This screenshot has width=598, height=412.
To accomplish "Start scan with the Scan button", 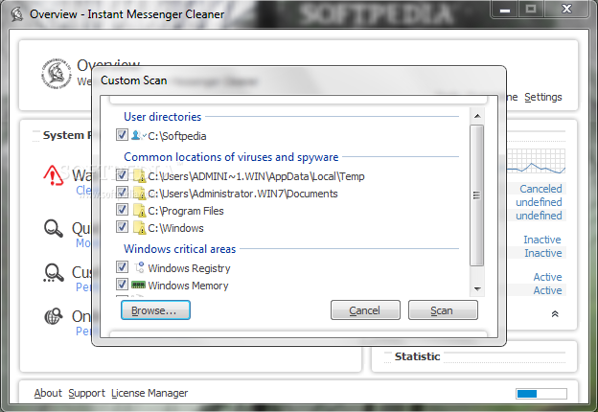I will pos(443,310).
